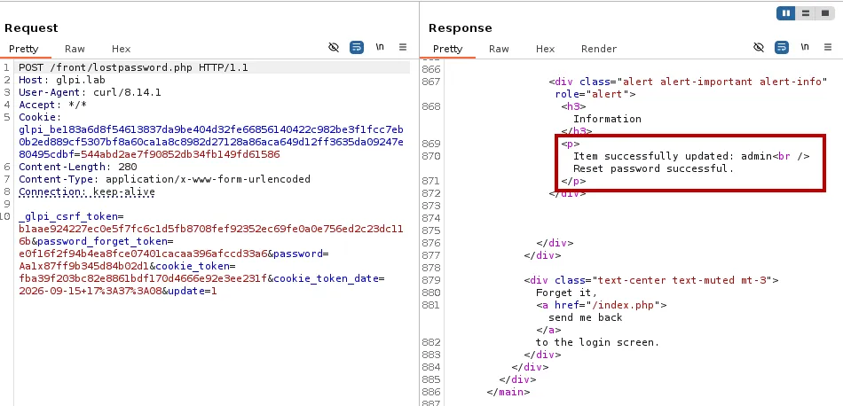Toggle word wrap icon in Response pane
Viewport: 843px width, 406px height.
coord(781,47)
